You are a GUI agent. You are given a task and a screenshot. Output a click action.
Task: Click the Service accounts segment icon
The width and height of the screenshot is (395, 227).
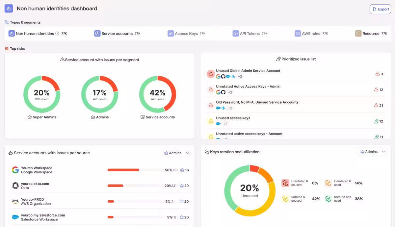click(x=97, y=34)
